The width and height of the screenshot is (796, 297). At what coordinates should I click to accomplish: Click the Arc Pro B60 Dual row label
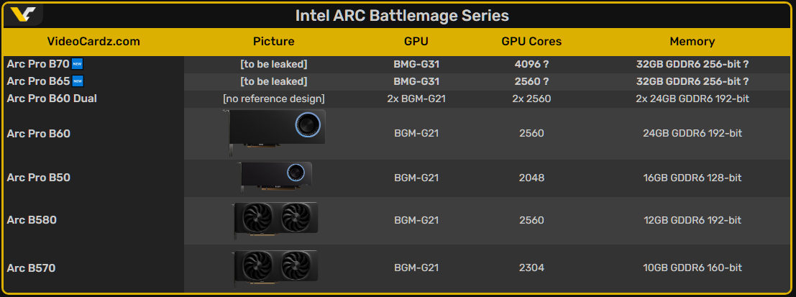52,98
